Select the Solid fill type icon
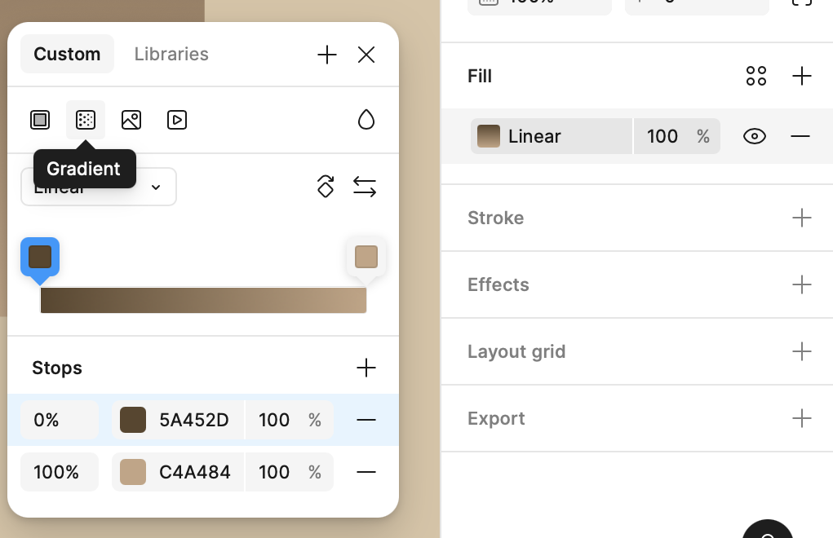 click(x=40, y=120)
